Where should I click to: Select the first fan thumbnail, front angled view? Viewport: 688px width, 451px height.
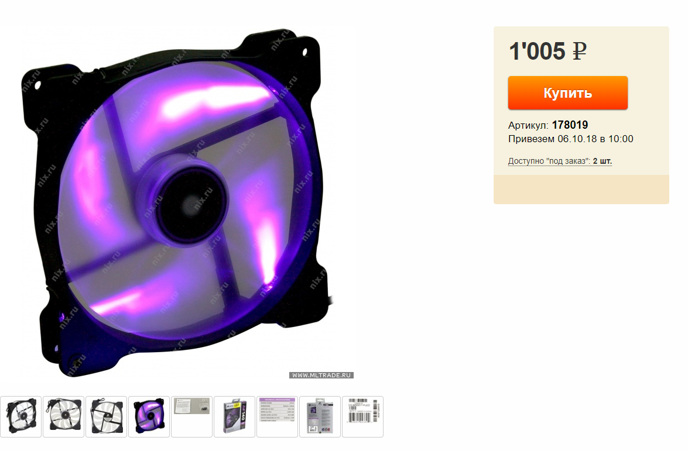(20, 416)
